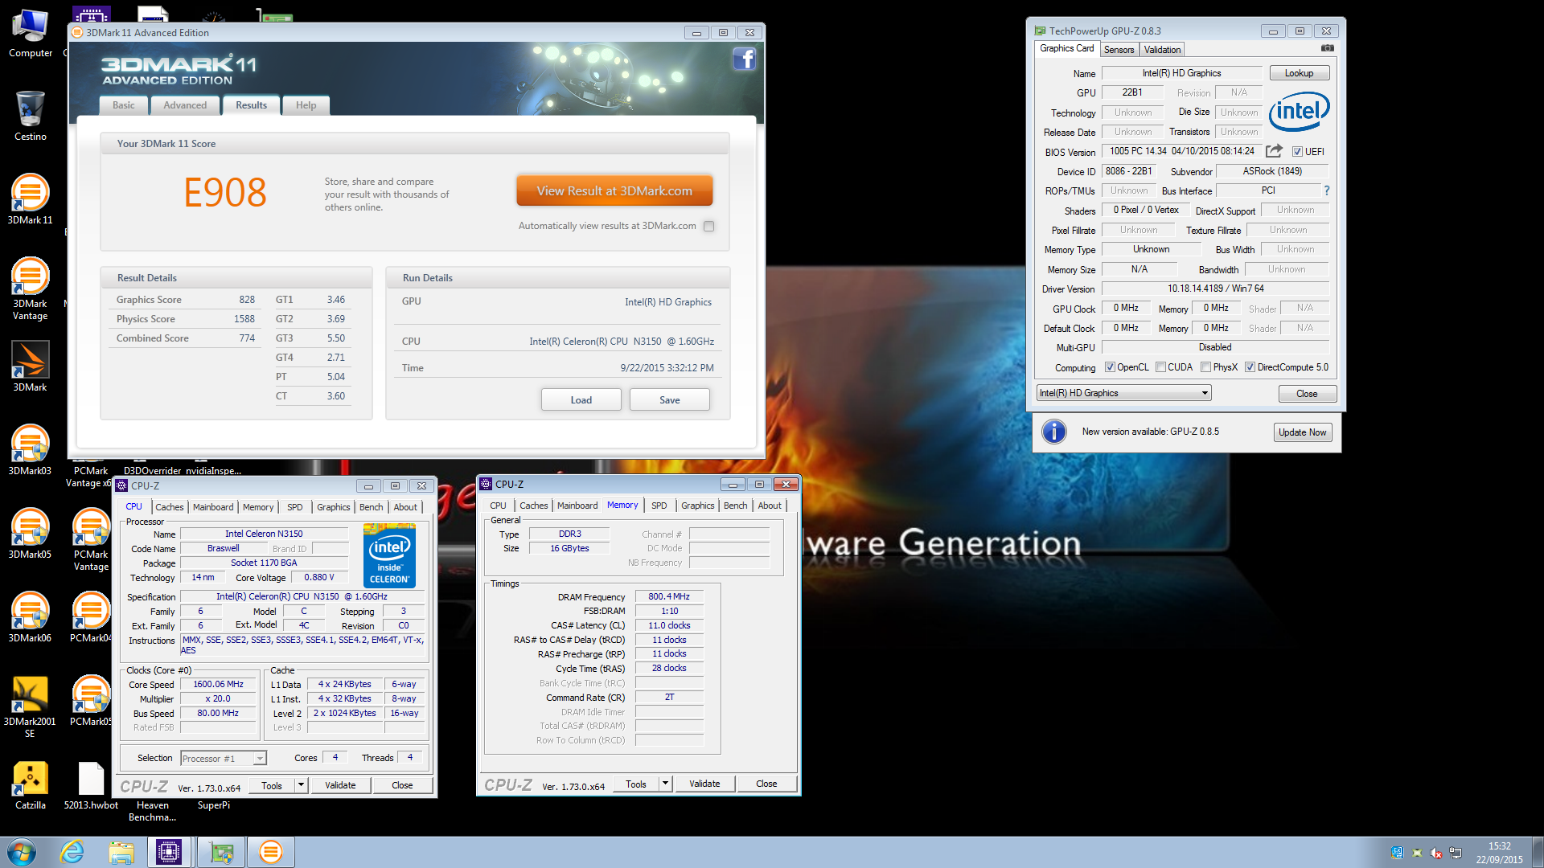Click Validate in CPU-Z Memory window
This screenshot has width=1544, height=868.
pos(704,784)
